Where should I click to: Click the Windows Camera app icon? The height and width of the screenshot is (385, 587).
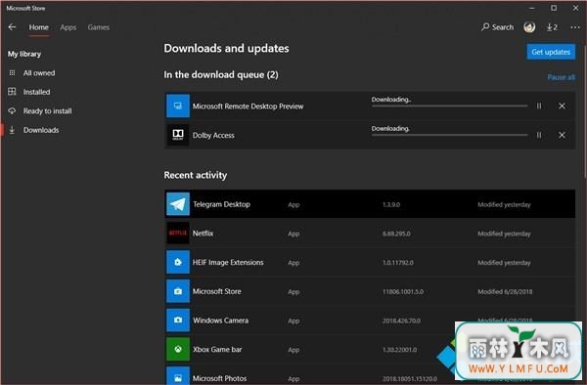[178, 320]
